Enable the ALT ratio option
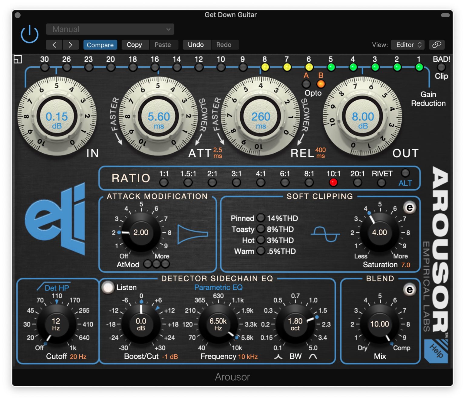Viewport: 465px width, 400px height. point(405,173)
